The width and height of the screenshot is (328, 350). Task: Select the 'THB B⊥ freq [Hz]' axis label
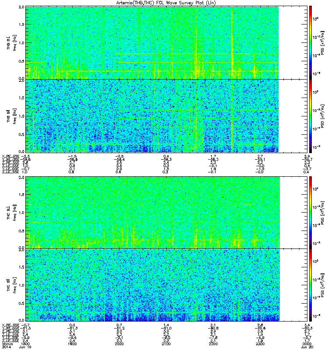pos(12,42)
